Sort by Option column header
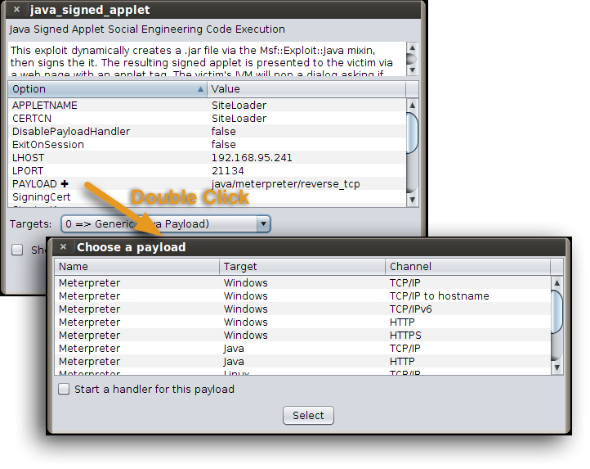The width and height of the screenshot is (590, 469). tap(107, 89)
